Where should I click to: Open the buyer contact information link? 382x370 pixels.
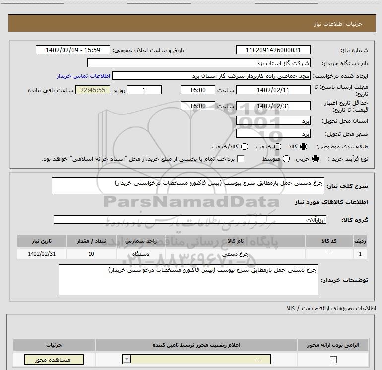tap(83, 76)
